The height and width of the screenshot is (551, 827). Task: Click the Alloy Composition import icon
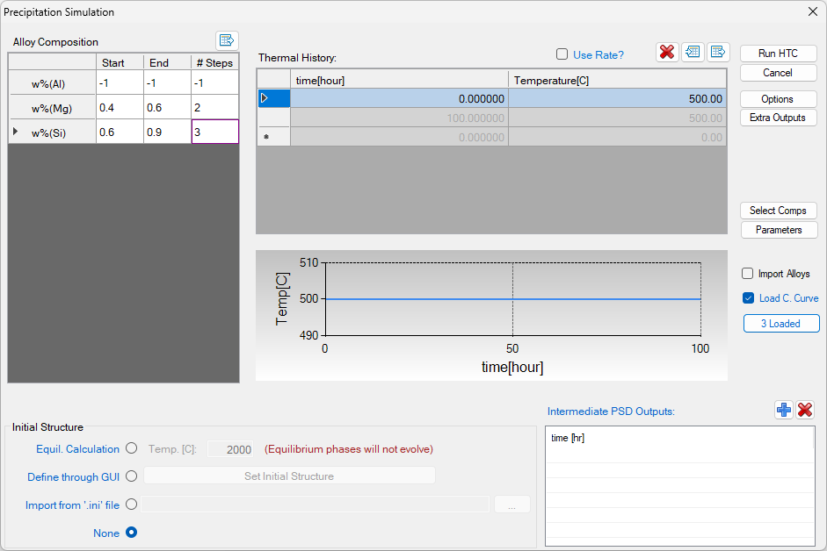[227, 40]
